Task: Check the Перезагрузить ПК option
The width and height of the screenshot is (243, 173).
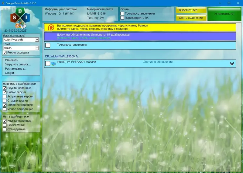Action: [122, 18]
